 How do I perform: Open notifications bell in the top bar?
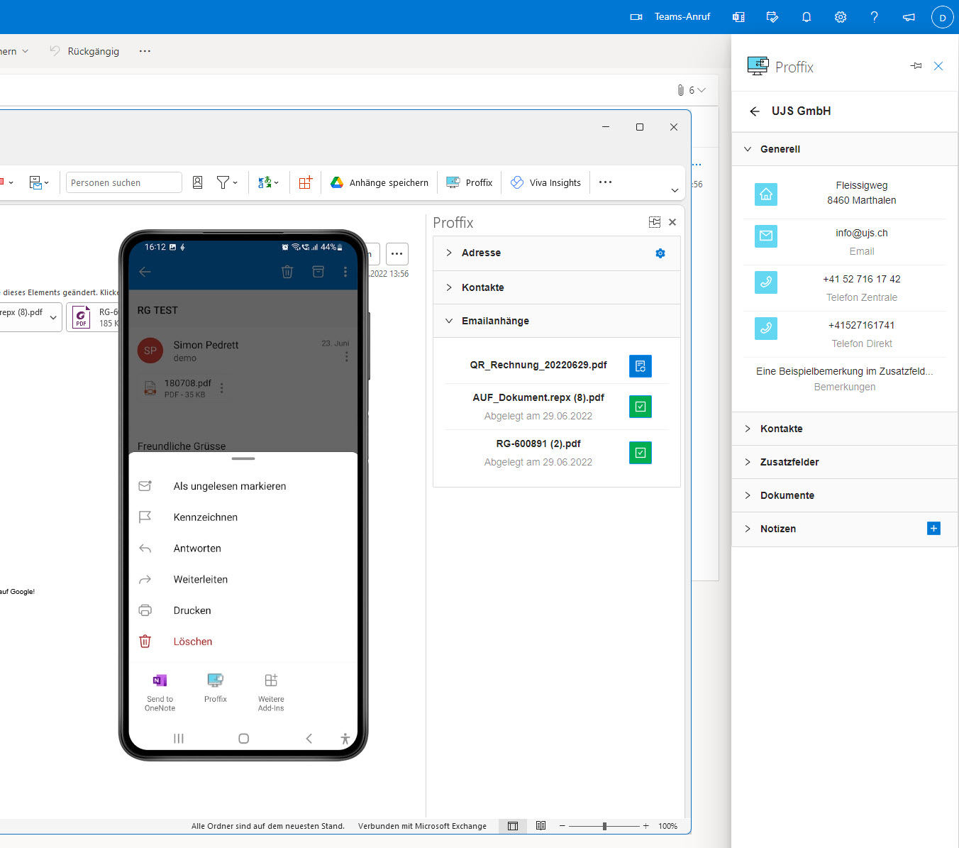[x=806, y=17]
